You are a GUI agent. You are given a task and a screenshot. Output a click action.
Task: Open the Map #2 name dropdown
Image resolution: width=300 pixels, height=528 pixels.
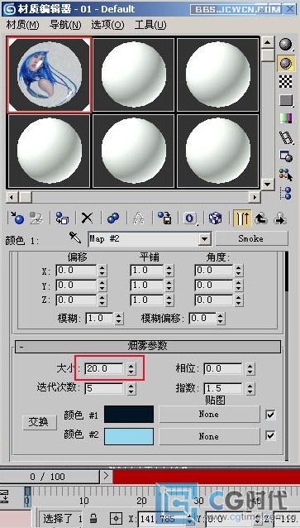point(203,238)
